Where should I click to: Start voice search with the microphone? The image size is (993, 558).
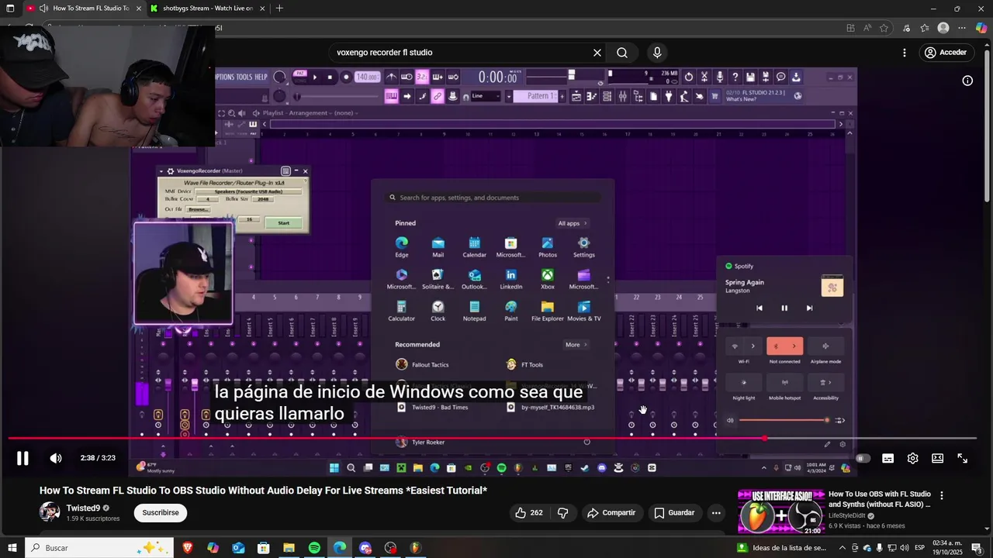657,53
